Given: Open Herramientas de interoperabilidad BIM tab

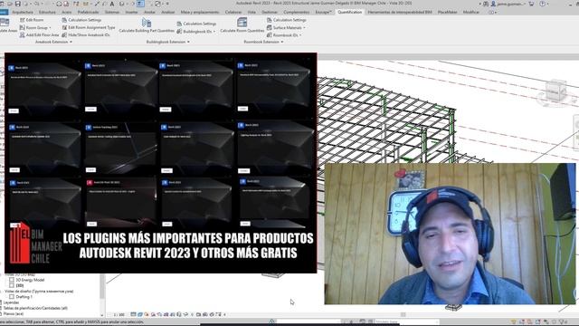Looking at the screenshot, I should tap(400, 12).
